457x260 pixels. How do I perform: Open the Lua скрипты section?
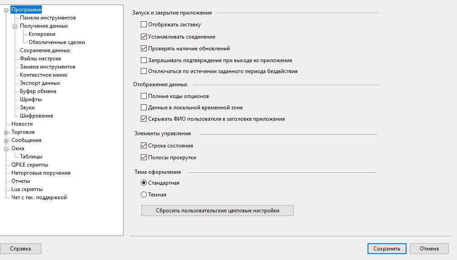27,189
